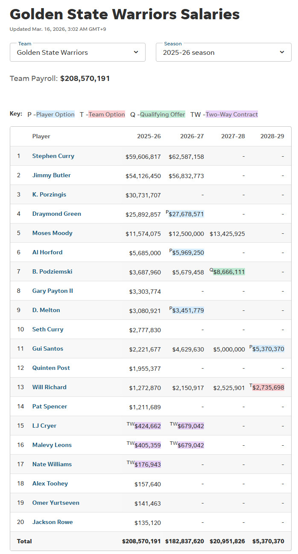Click the Two-Way Contract key swatch
This screenshot has height=554, width=298.
[x=232, y=114]
